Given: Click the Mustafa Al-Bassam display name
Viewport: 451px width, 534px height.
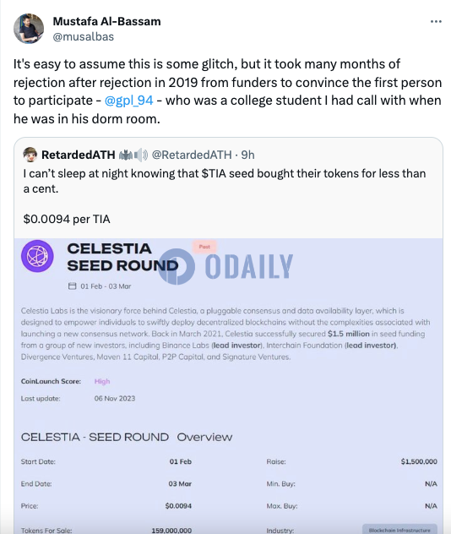Looking at the screenshot, I should (x=107, y=21).
